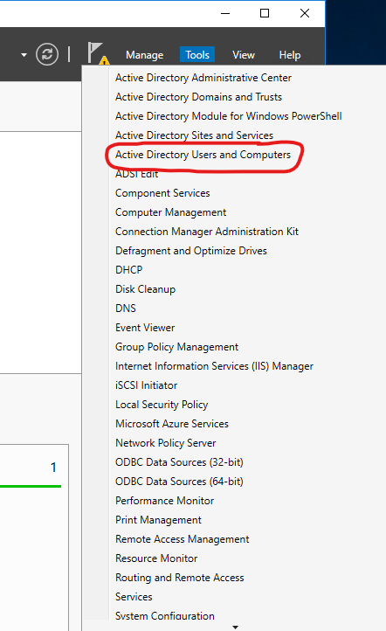Open the Help menu
The height and width of the screenshot is (631, 386).
coord(290,55)
